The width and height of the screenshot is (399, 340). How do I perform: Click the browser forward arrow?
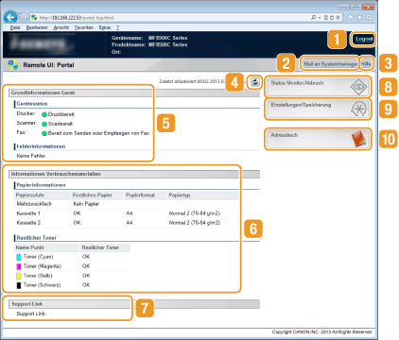(24, 17)
